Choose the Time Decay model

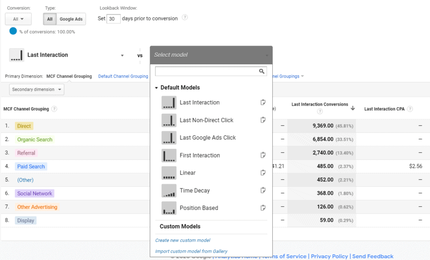click(x=195, y=190)
